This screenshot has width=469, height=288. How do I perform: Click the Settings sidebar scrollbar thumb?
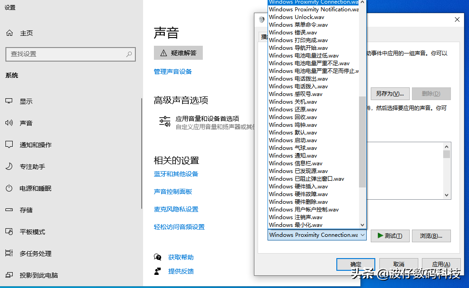[x=142, y=154]
